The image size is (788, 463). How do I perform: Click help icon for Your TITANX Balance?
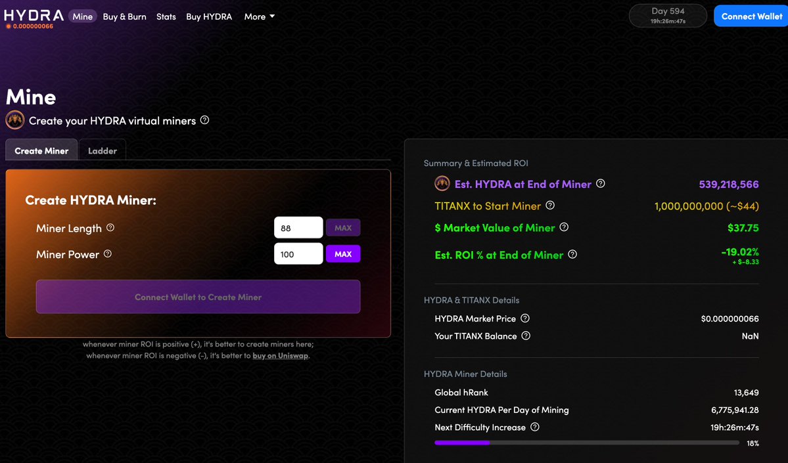coord(526,336)
